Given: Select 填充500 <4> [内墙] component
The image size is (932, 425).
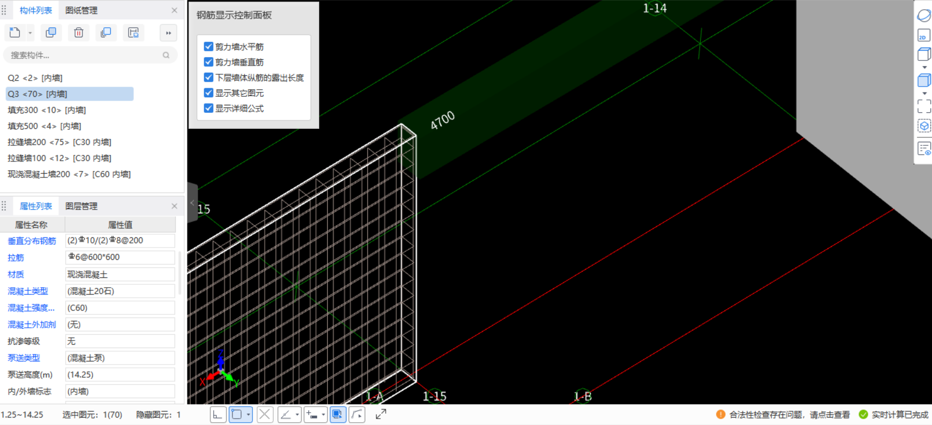Looking at the screenshot, I should coord(44,126).
